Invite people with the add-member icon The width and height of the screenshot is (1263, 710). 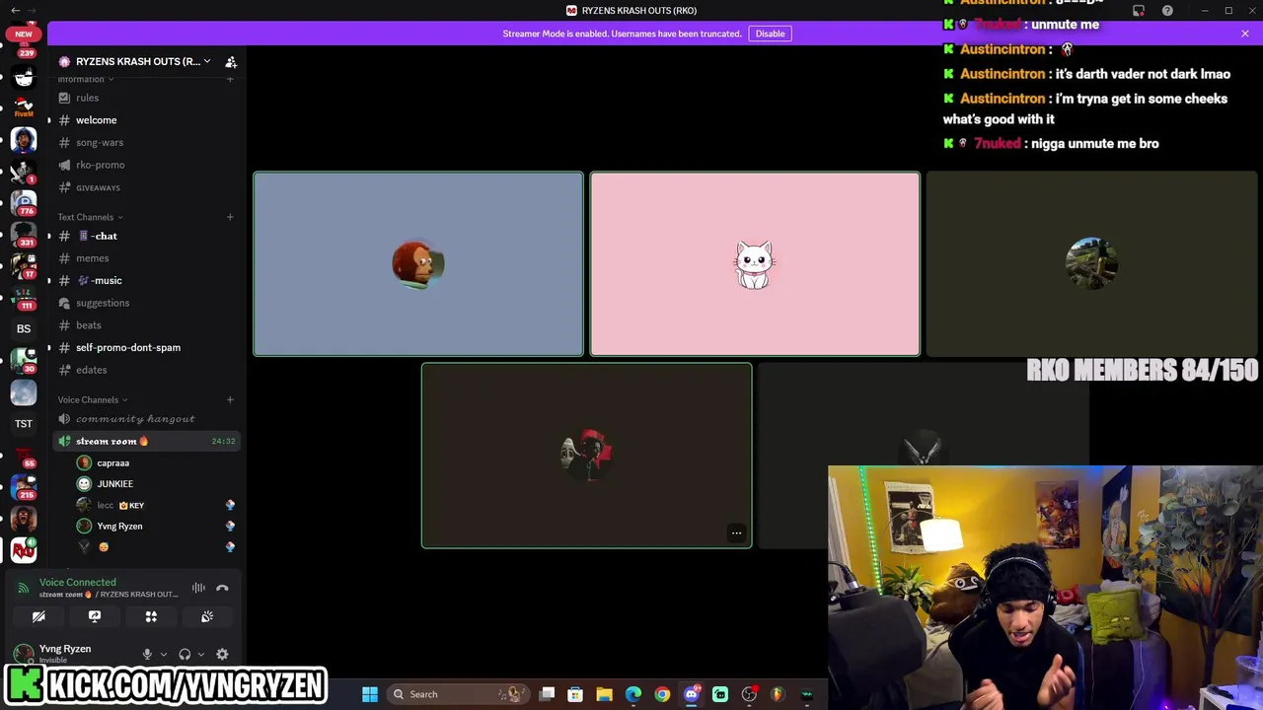tap(231, 61)
